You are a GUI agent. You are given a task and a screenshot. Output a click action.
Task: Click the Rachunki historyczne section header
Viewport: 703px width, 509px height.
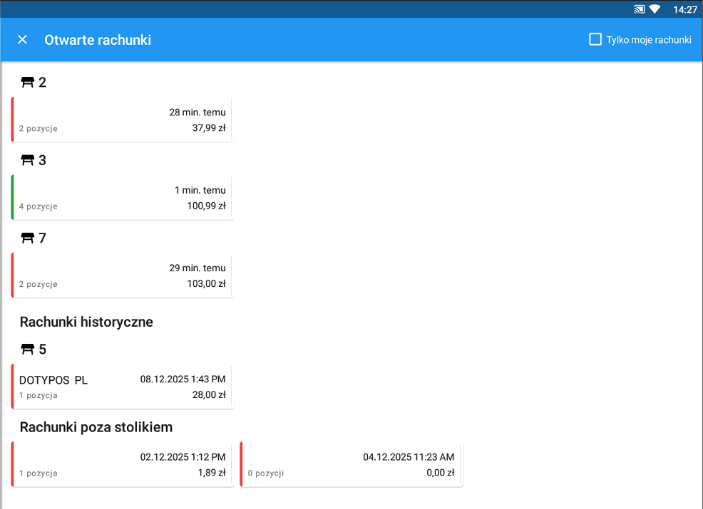tap(86, 322)
